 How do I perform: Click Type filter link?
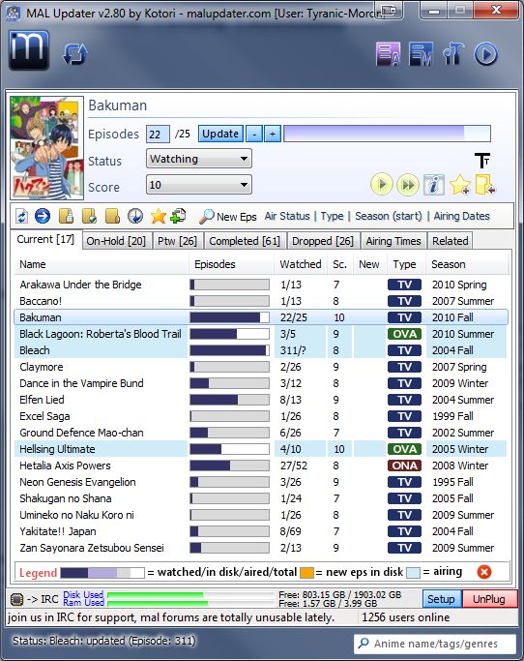[x=332, y=216]
